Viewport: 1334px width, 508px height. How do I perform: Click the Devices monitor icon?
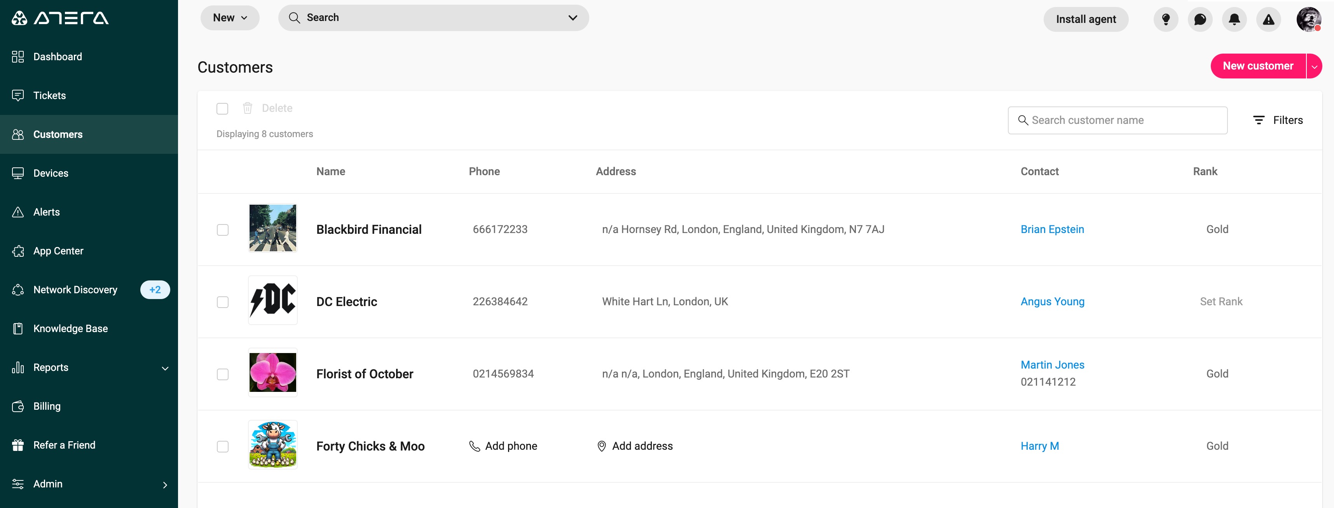tap(18, 173)
